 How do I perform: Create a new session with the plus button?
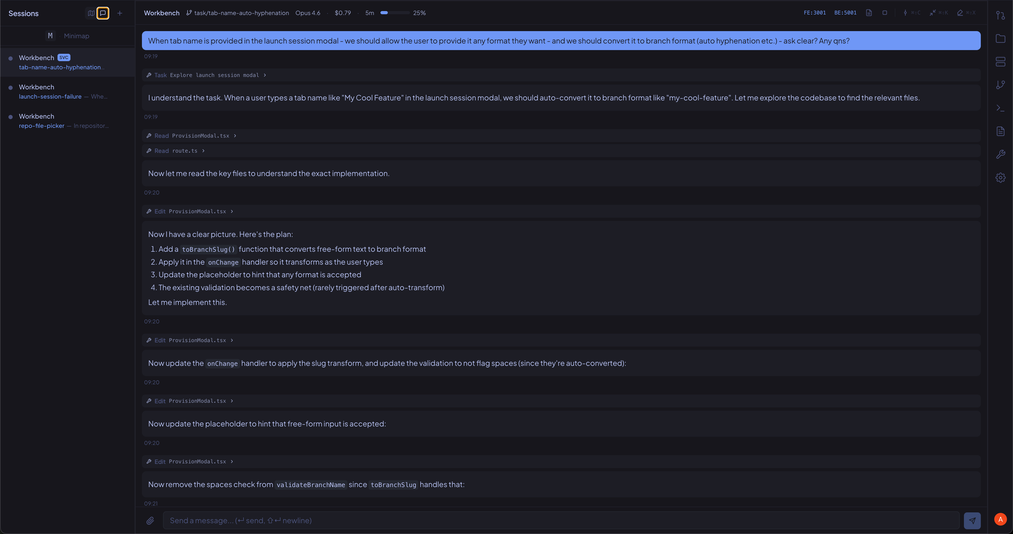(x=120, y=13)
